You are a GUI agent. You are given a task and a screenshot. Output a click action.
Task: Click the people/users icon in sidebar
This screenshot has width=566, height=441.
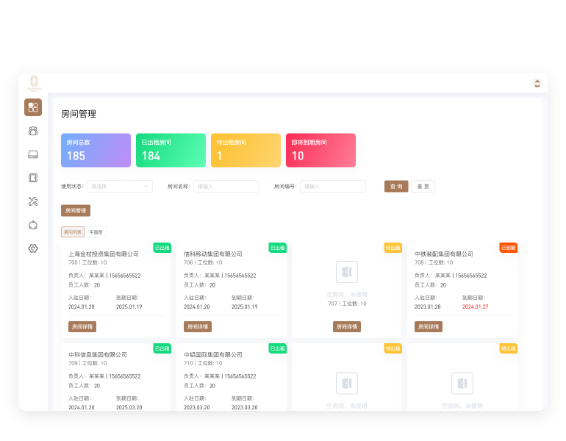coord(33,131)
